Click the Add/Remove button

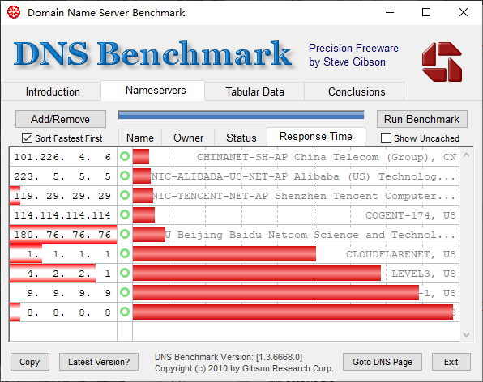[x=61, y=119]
